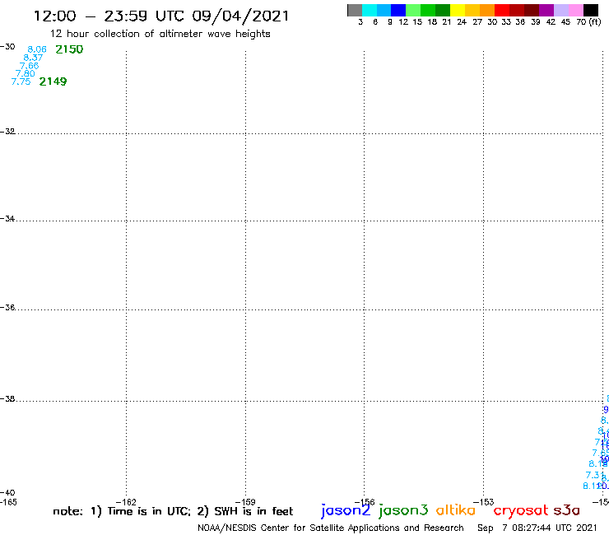Click the wave height value 7.75
Screen dimensions: 609x535
click(21, 81)
